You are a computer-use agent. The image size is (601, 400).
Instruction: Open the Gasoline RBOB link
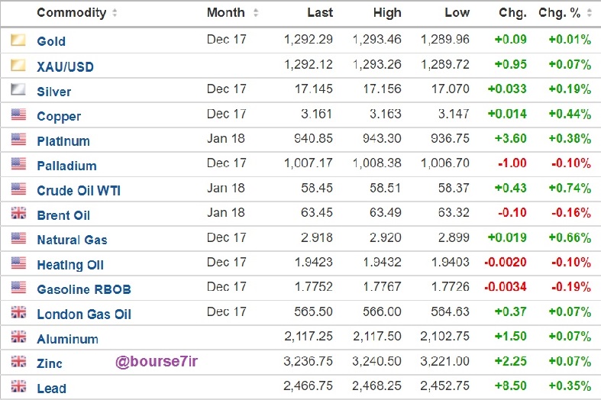coord(84,289)
